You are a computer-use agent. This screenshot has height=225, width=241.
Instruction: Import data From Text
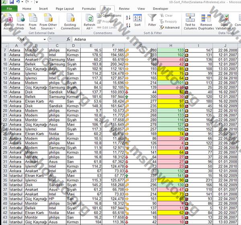pos(33,22)
